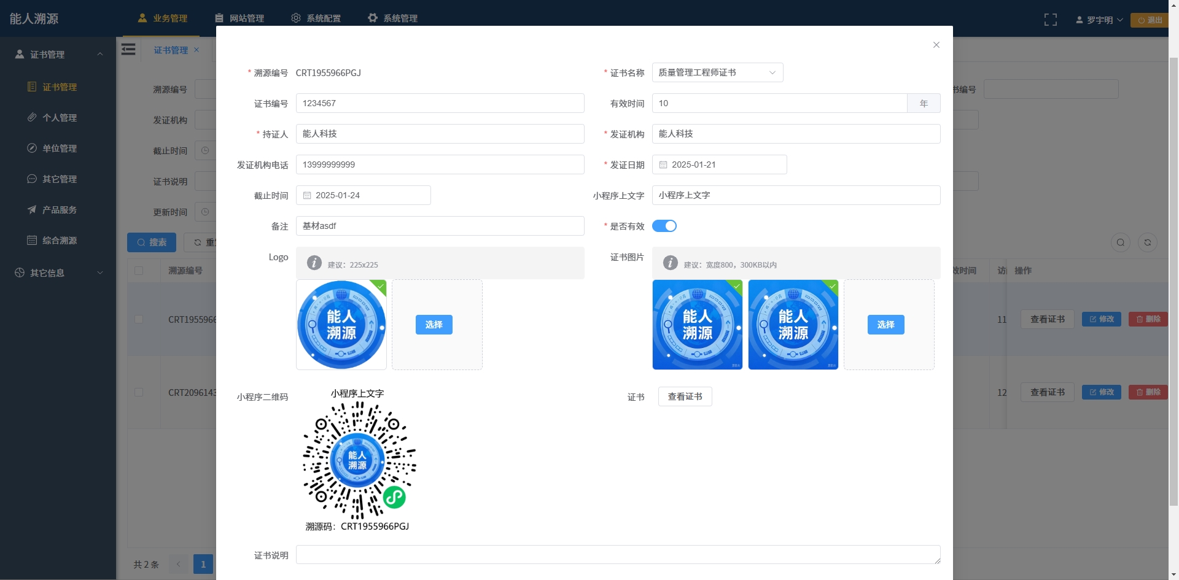Click the hamburger menu collapse icon

point(128,50)
